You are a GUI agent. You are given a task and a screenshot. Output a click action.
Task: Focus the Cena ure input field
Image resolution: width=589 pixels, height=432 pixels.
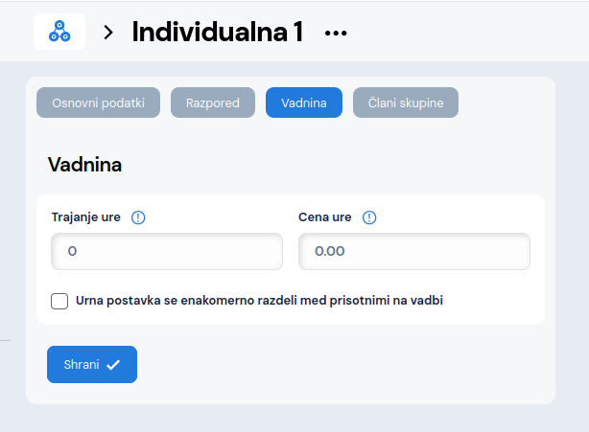coord(414,251)
